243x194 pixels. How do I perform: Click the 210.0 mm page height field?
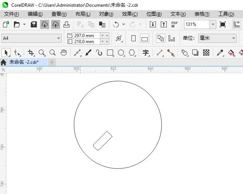pos(86,42)
